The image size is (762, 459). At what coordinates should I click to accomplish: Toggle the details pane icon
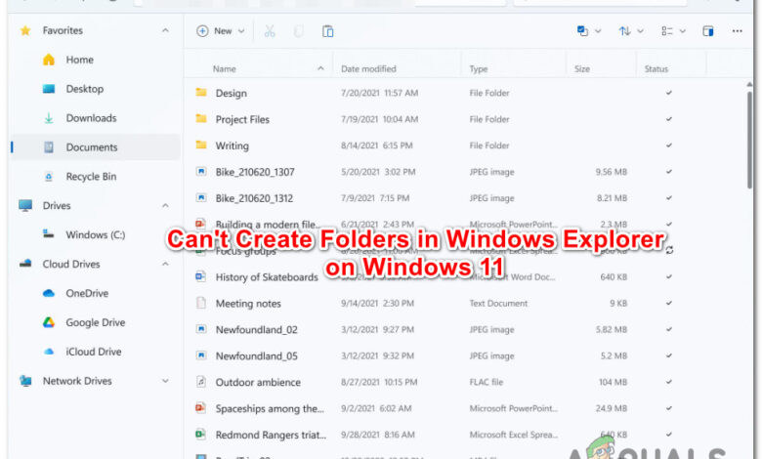[x=708, y=31]
